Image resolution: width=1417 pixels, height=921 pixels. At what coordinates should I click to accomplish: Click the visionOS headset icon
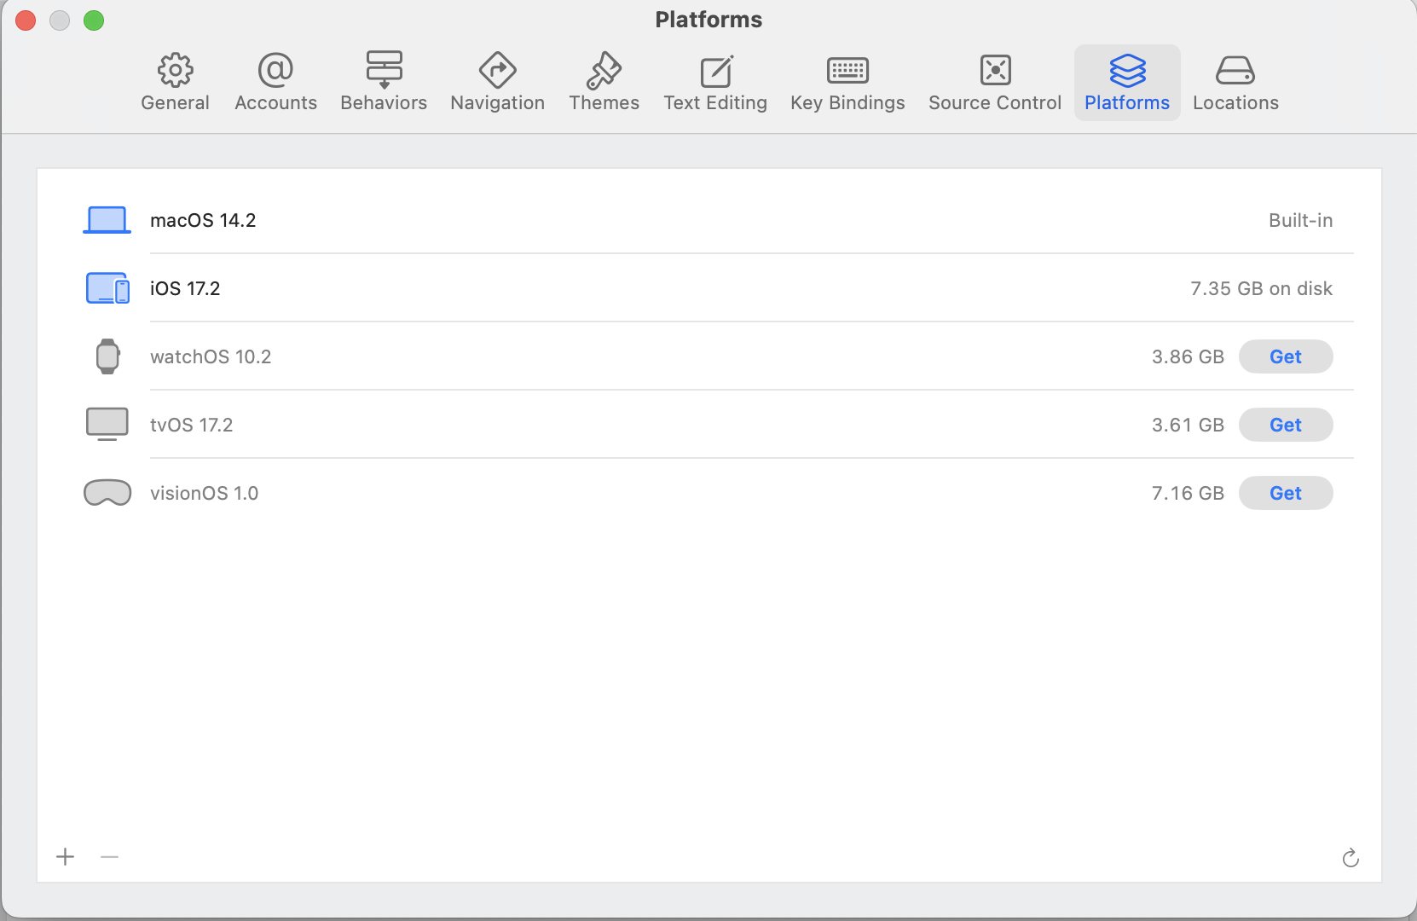pos(107,493)
